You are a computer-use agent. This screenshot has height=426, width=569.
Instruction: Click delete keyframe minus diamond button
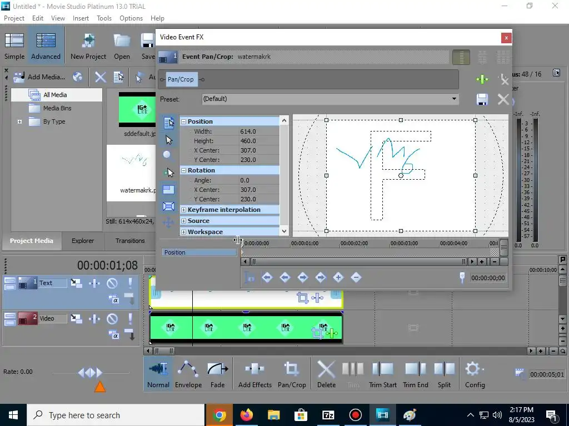(356, 278)
